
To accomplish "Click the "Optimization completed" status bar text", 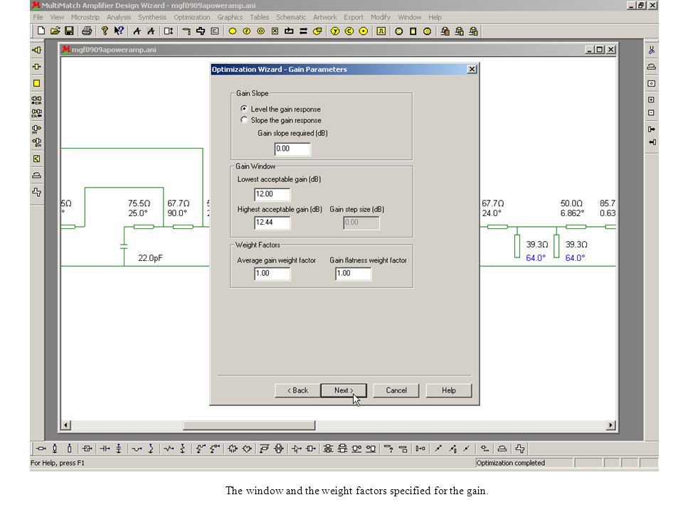I will [511, 463].
